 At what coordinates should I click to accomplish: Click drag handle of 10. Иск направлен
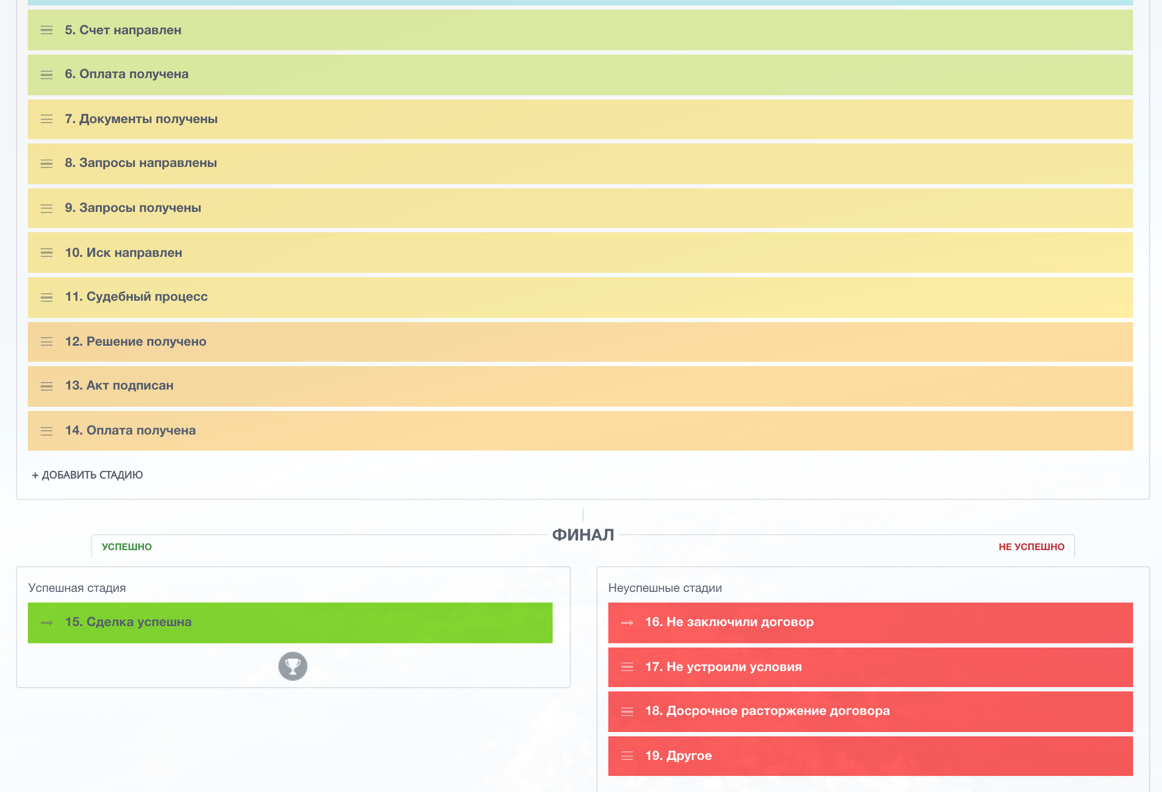click(47, 253)
